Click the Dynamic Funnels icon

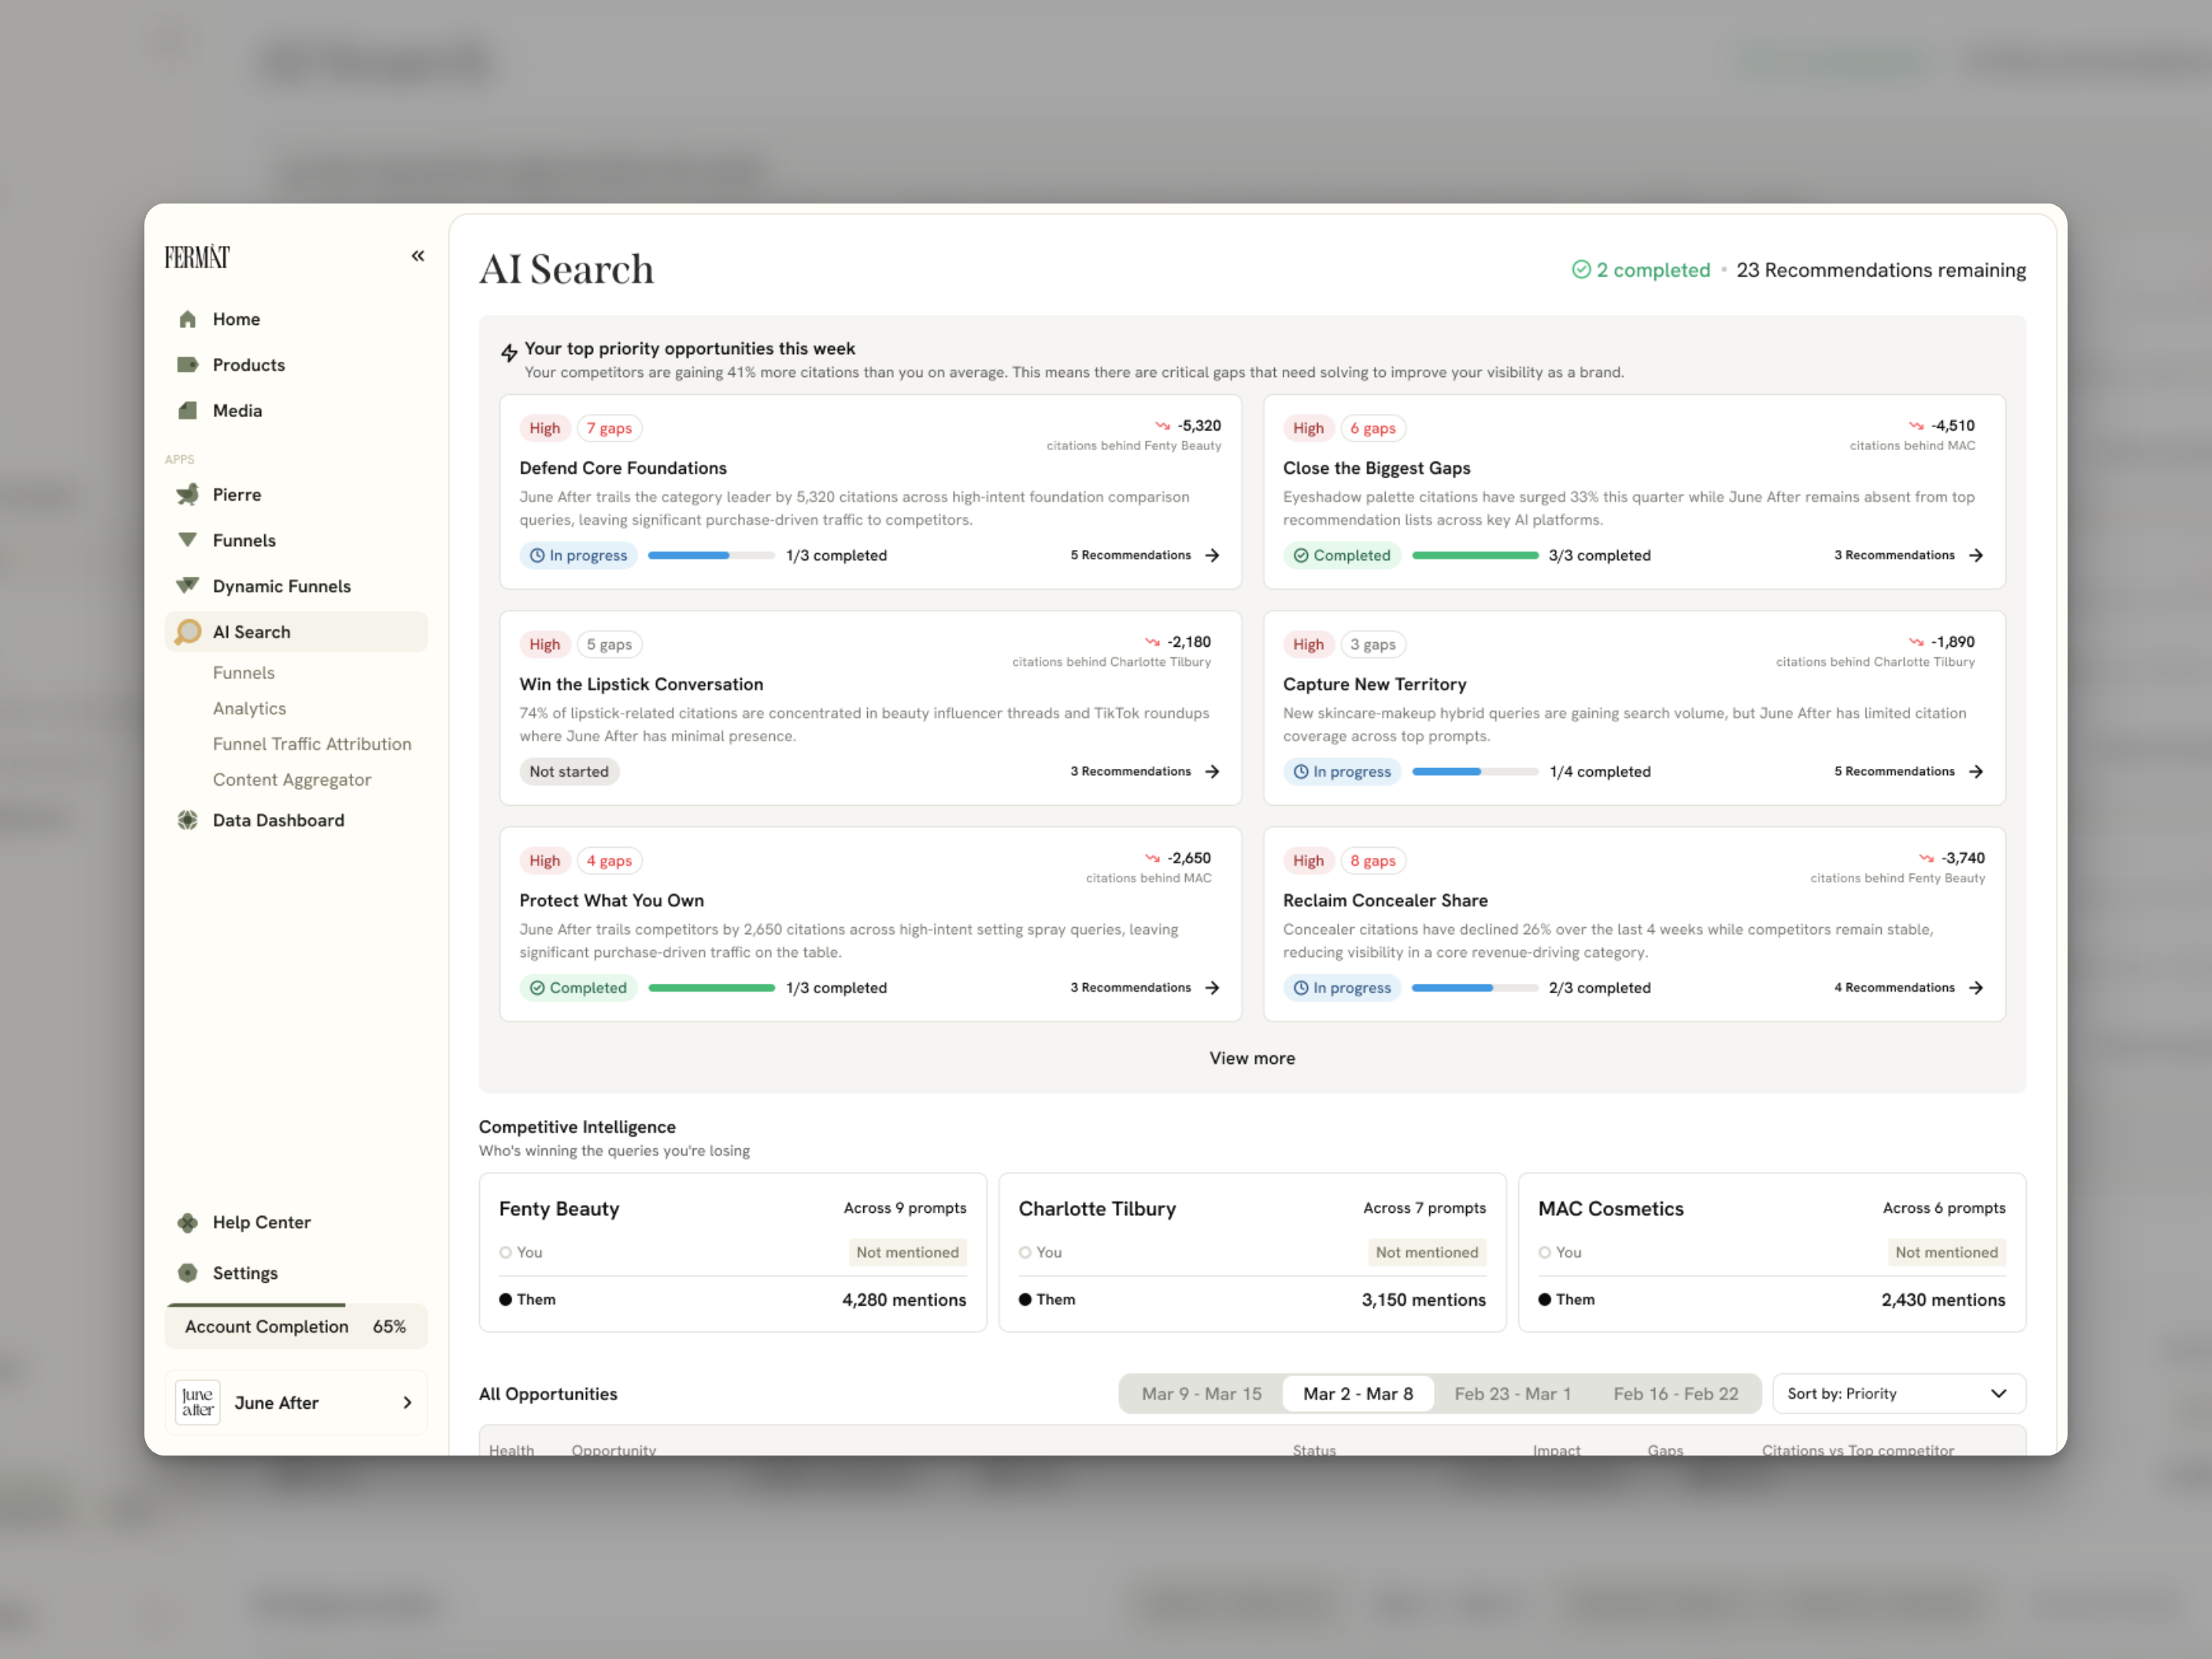[x=187, y=586]
